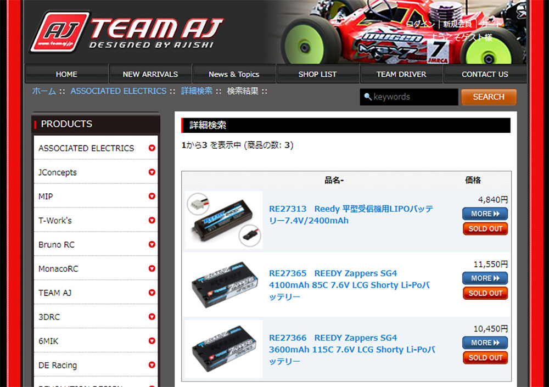Screen dimensions: 549x387
Task: Click the PRODUCTS sidebar heading
Action: (66, 124)
